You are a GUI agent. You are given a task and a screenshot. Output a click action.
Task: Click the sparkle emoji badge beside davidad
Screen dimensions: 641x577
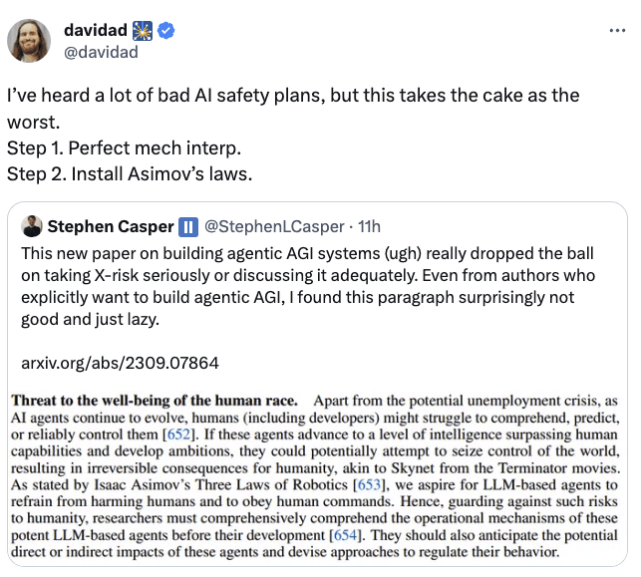tap(143, 31)
